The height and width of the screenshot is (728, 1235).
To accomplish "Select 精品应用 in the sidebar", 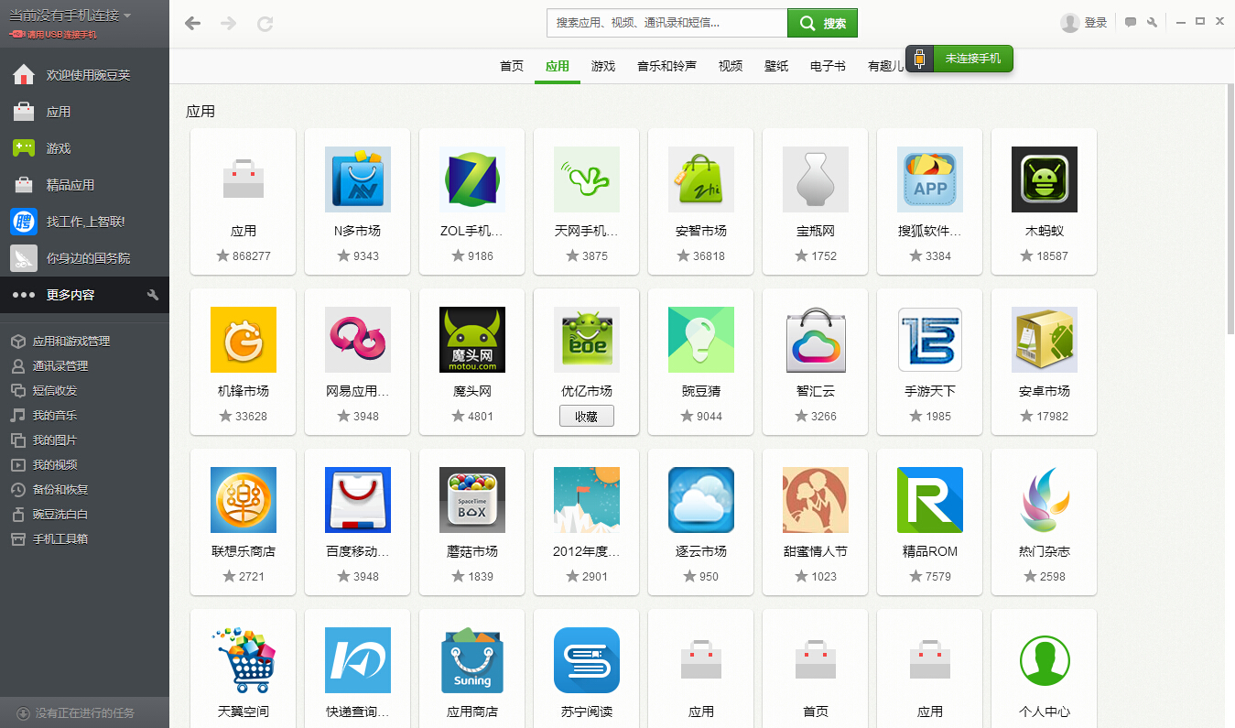I will tap(84, 185).
